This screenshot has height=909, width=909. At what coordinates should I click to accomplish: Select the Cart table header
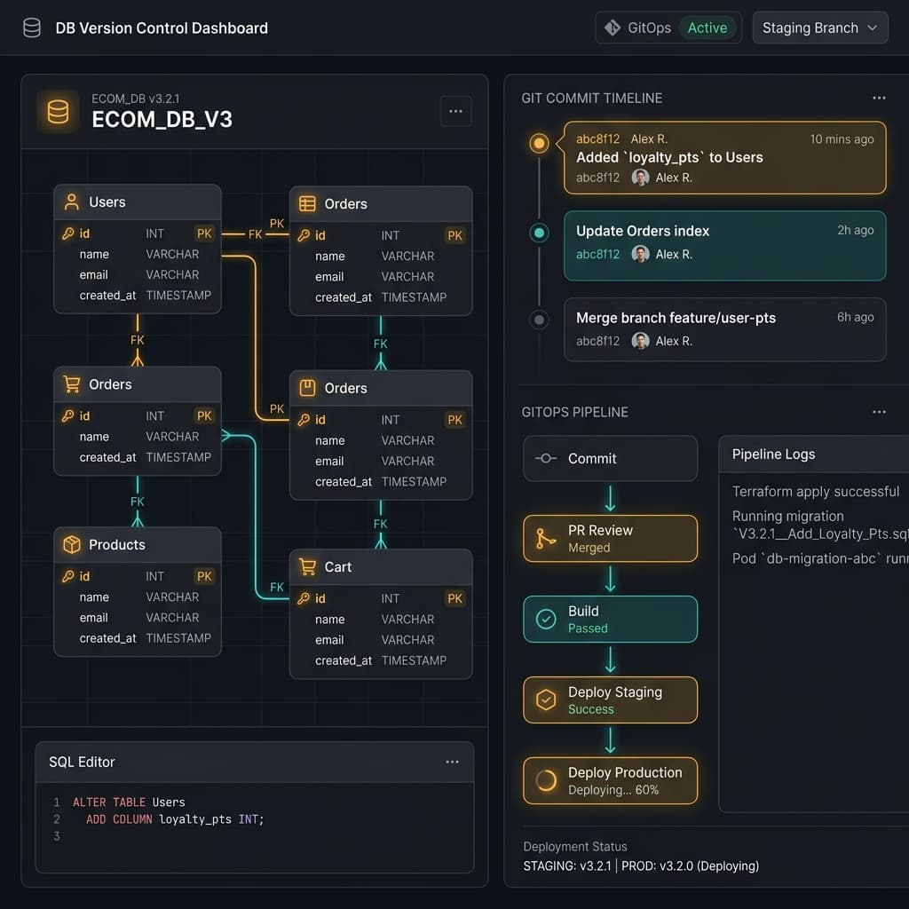pyautogui.click(x=381, y=567)
